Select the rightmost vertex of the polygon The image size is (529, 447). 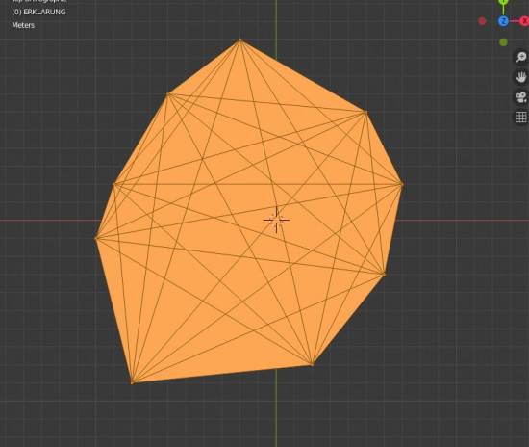tap(402, 184)
